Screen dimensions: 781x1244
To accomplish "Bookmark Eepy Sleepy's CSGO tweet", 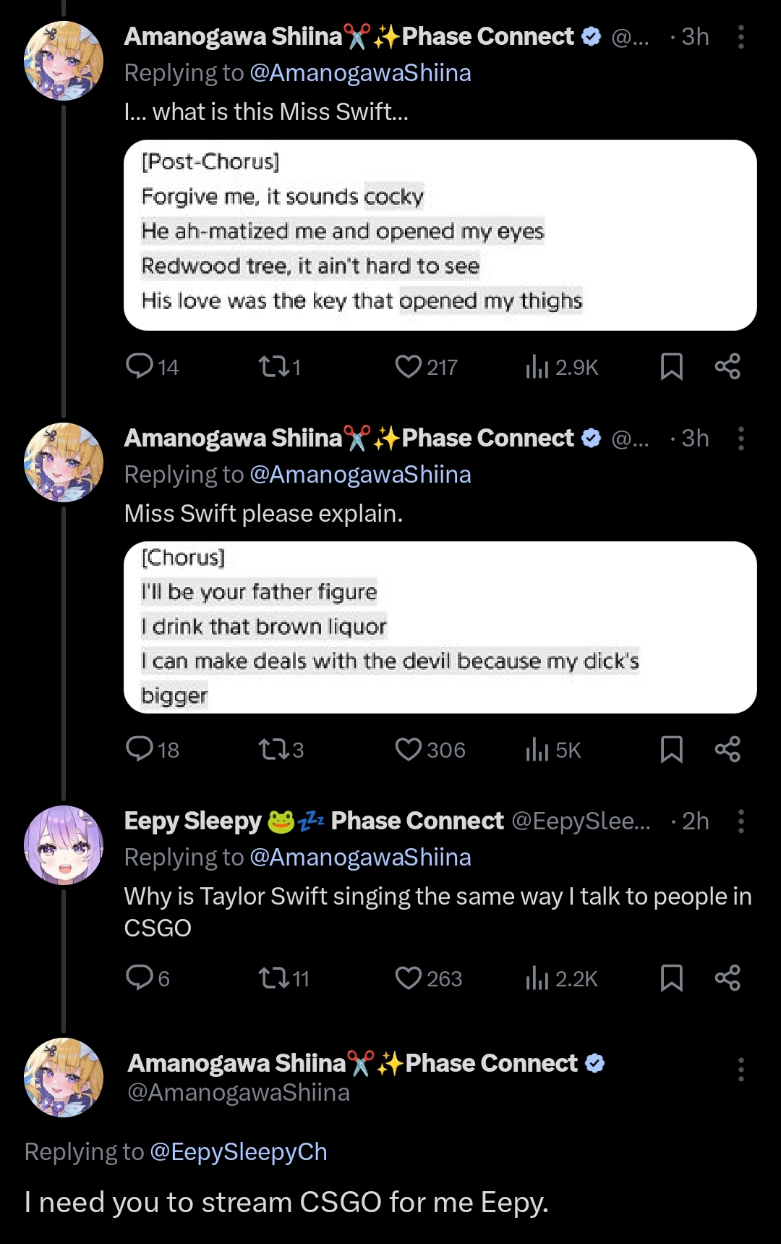I will coord(672,978).
